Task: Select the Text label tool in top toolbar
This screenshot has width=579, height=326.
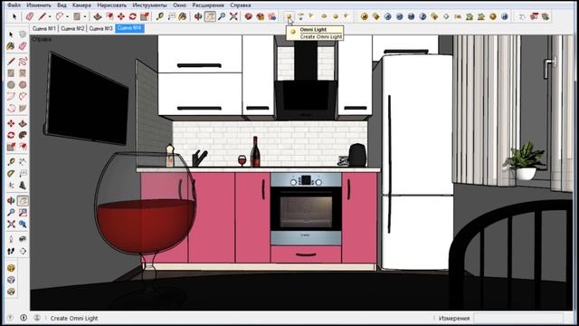Action: (x=171, y=16)
